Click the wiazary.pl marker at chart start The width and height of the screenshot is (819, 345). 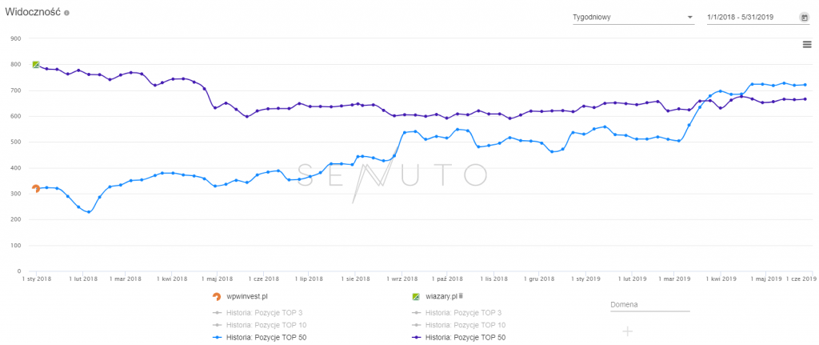[x=36, y=64]
